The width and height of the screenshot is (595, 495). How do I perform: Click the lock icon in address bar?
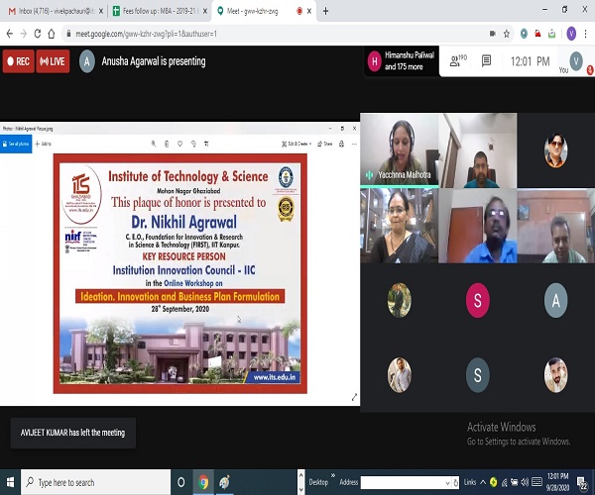[x=68, y=34]
